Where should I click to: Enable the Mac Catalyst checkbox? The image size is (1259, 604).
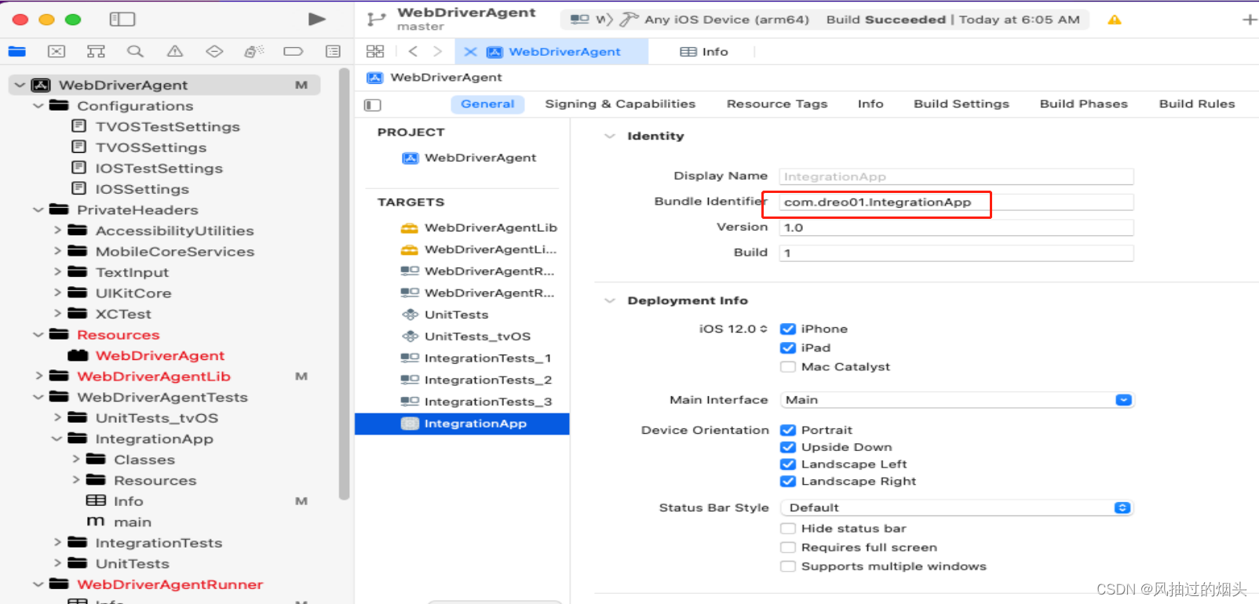point(788,366)
